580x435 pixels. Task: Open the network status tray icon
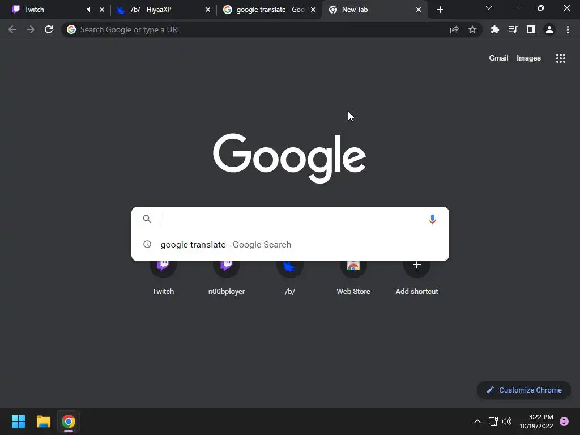point(493,421)
